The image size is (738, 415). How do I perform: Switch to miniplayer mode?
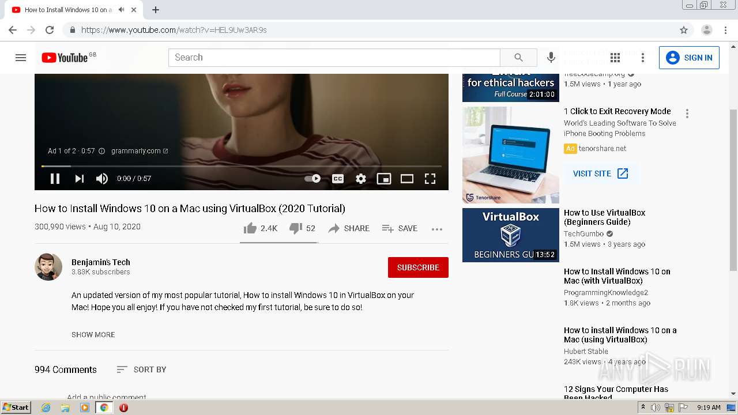pyautogui.click(x=384, y=179)
